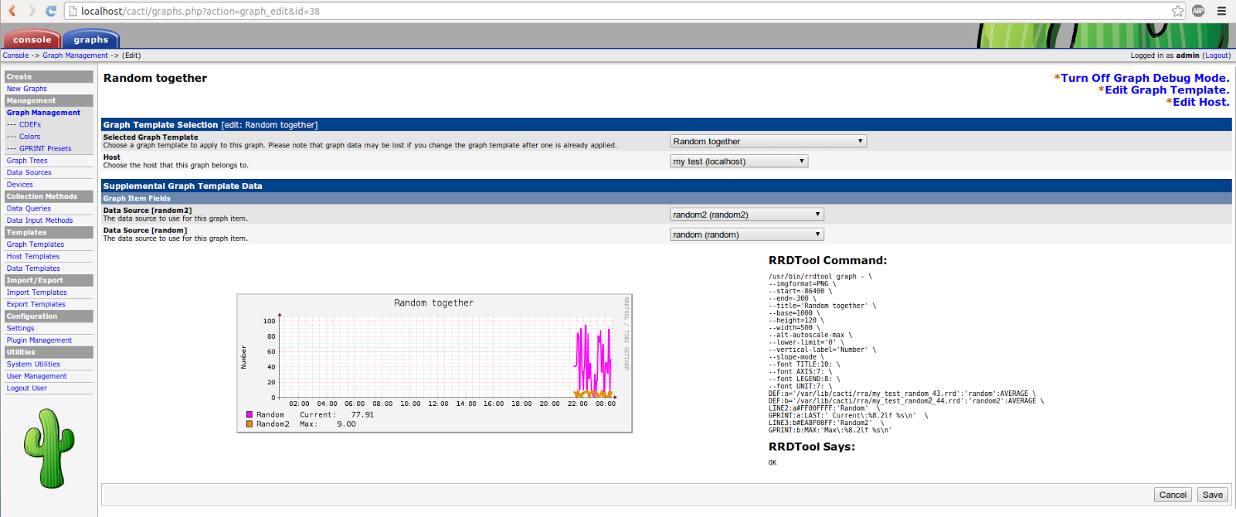Image resolution: width=1236 pixels, height=517 pixels.
Task: Open Devices in sidebar
Action: (20, 184)
